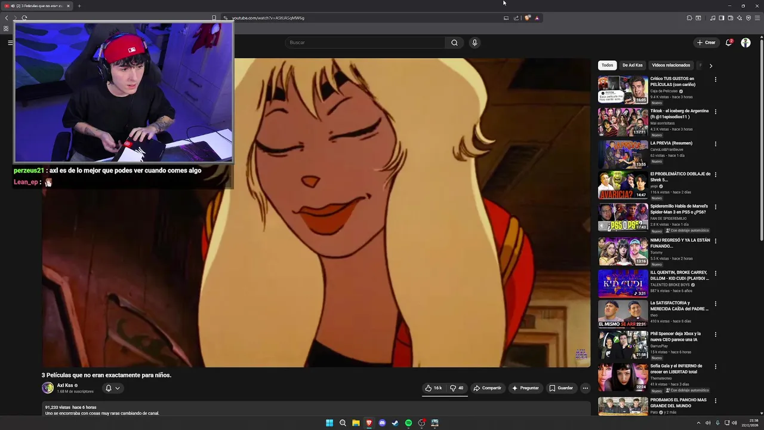Open Brave Wallet icon in toolbar
This screenshot has height=430, width=764.
click(x=731, y=18)
